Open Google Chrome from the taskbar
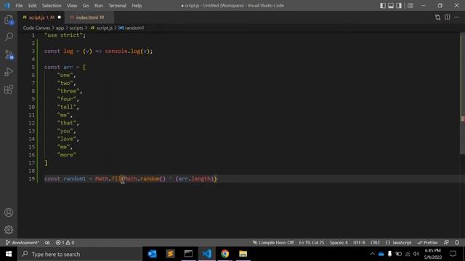 click(x=225, y=254)
